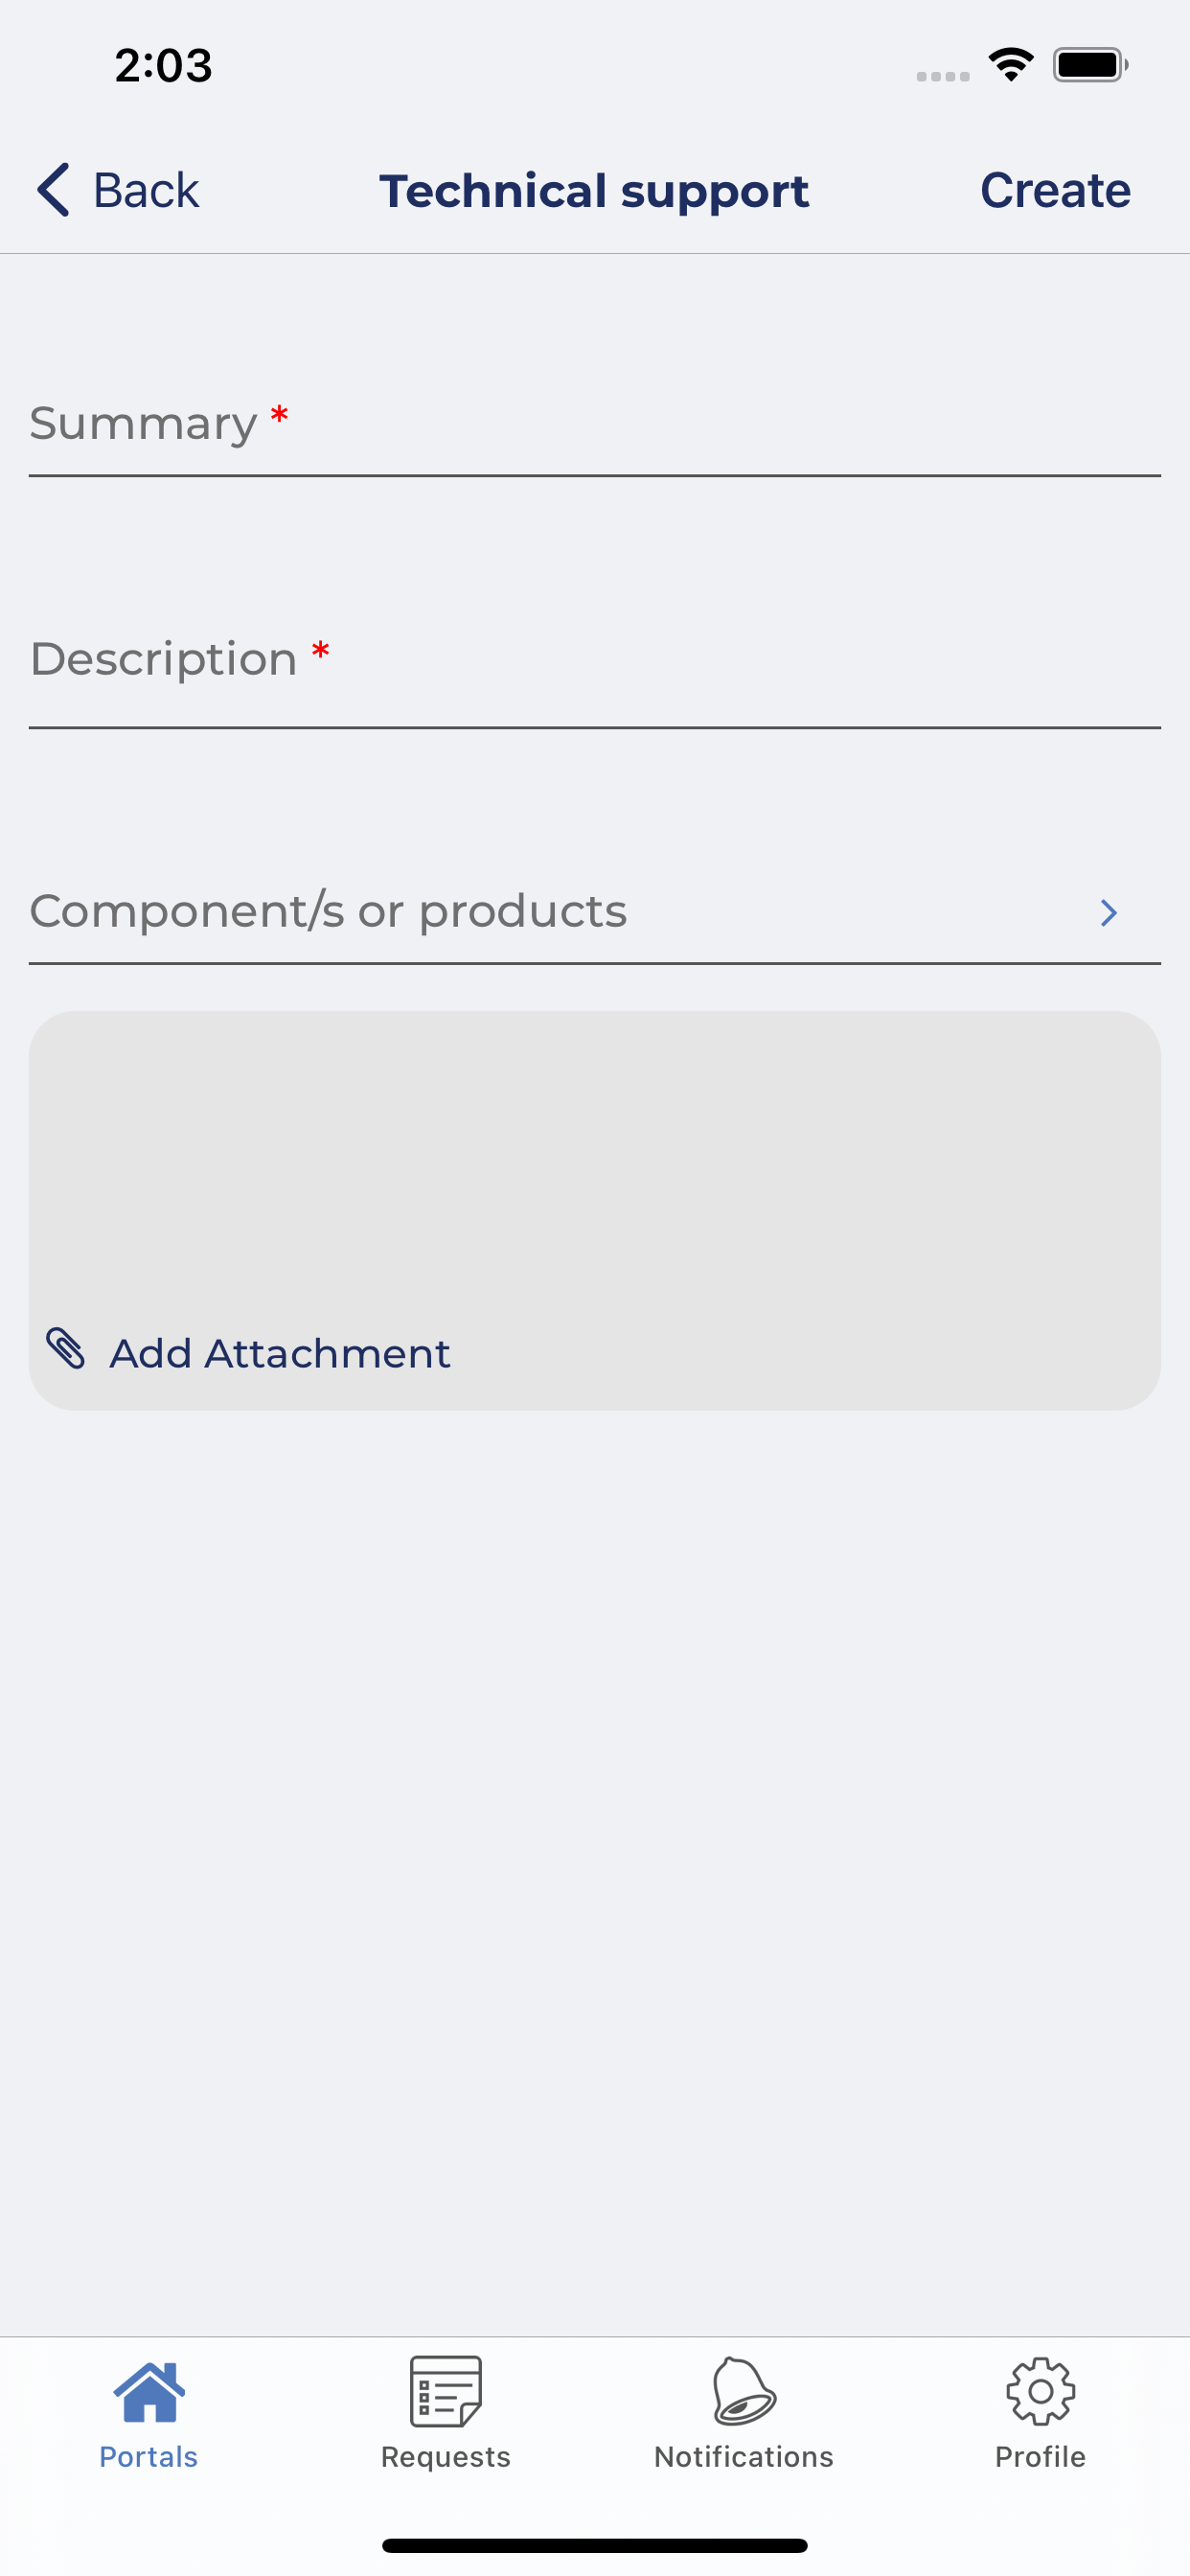The image size is (1190, 2576).
Task: Tap the Portals house icon
Action: 149,2392
